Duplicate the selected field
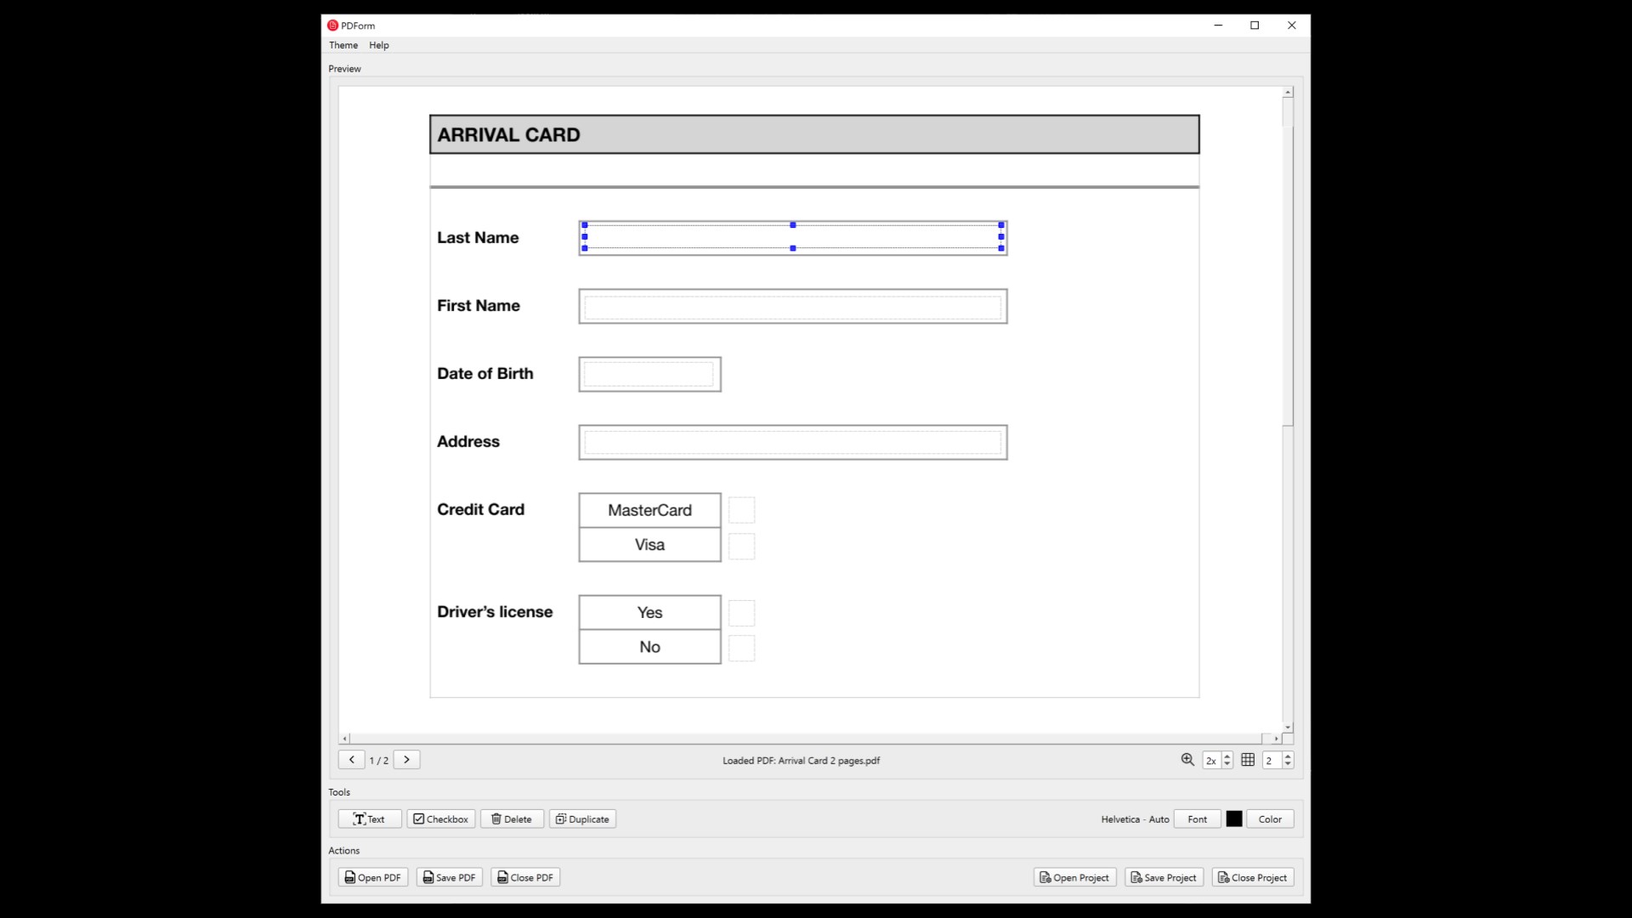 click(x=582, y=819)
